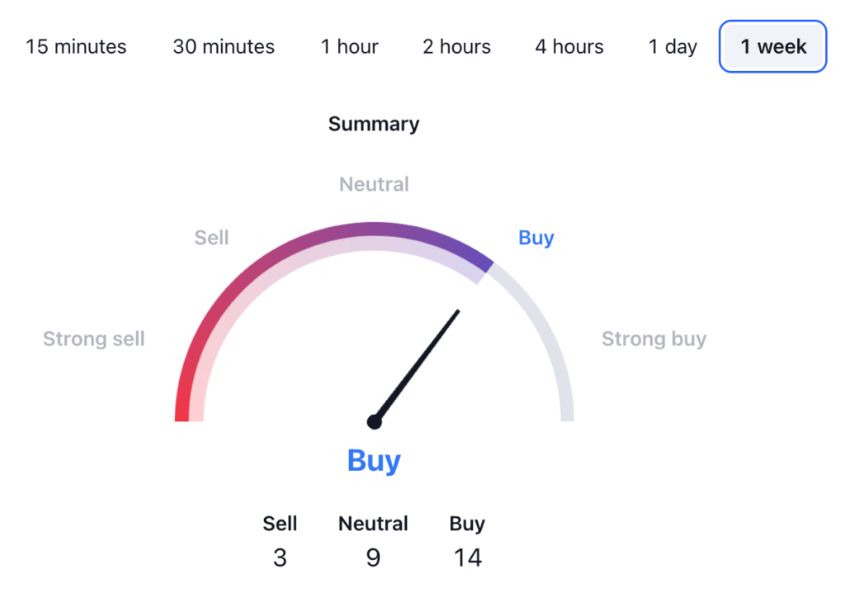Click the selected 1 week tab
The width and height of the screenshot is (845, 593).
pos(773,46)
